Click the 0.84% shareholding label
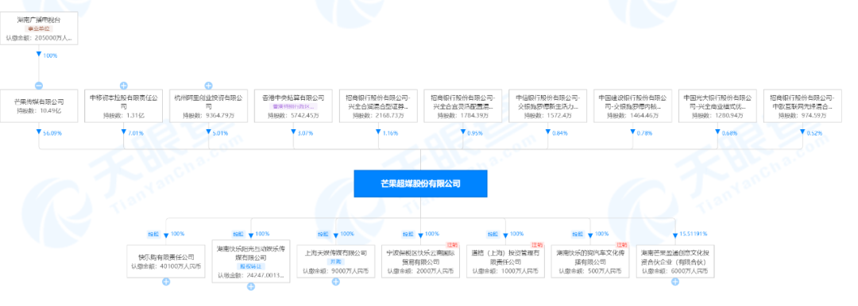 tap(559, 132)
